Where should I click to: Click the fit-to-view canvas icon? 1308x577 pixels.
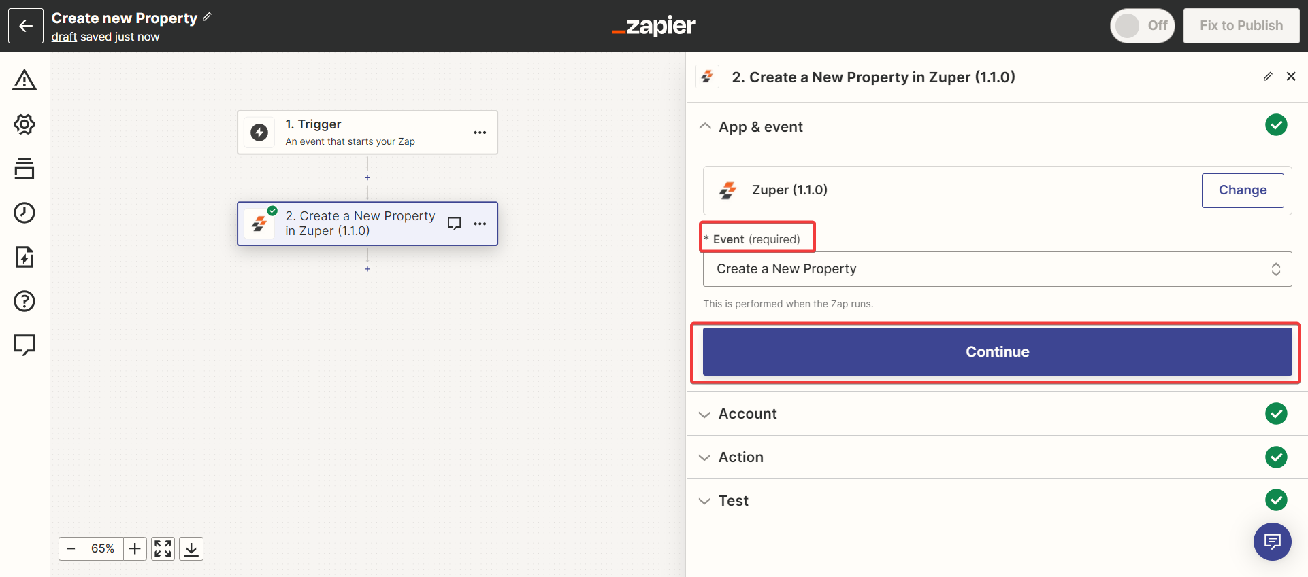point(163,548)
